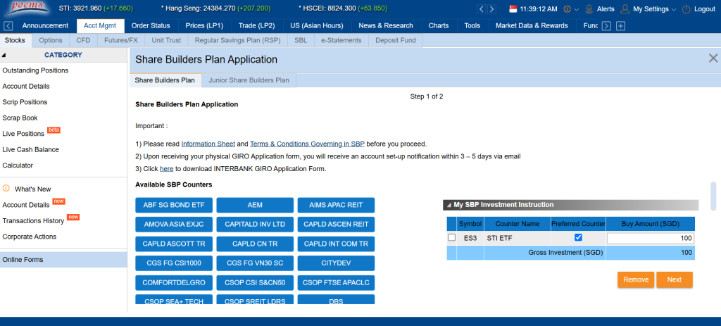Open the News & Research tab
The width and height of the screenshot is (721, 326).
click(386, 26)
